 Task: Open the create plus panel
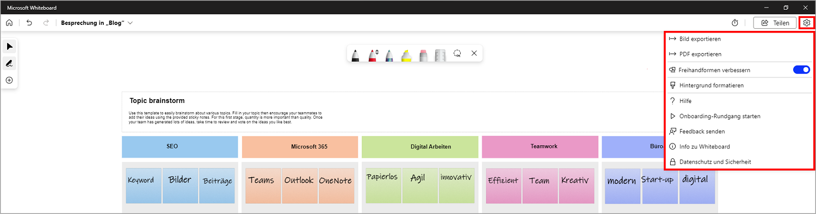[9, 80]
